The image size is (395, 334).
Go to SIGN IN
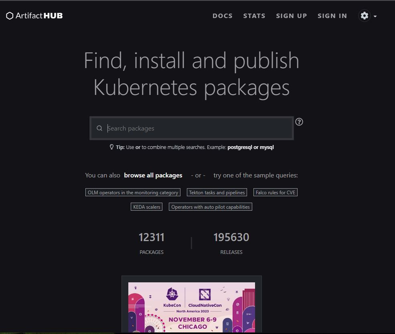(x=332, y=16)
